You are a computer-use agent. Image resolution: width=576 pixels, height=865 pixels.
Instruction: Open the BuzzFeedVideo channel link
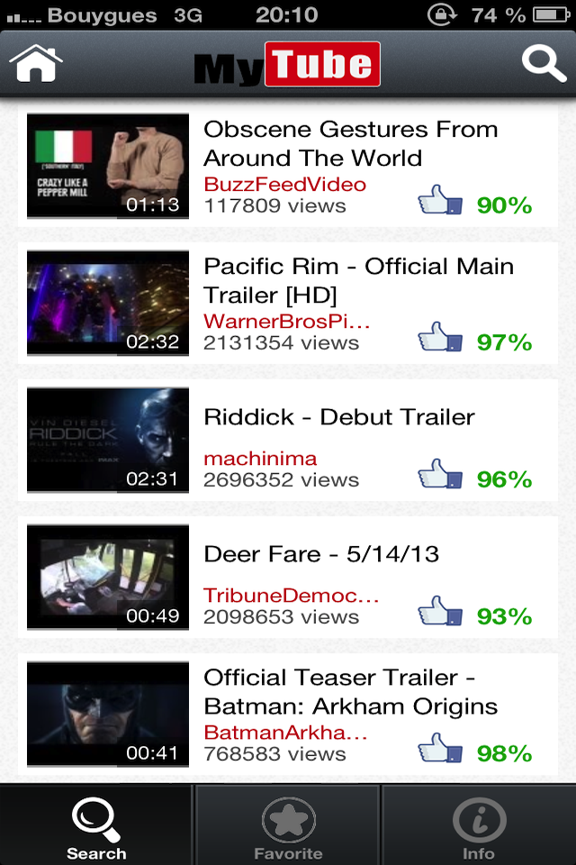coord(285,184)
